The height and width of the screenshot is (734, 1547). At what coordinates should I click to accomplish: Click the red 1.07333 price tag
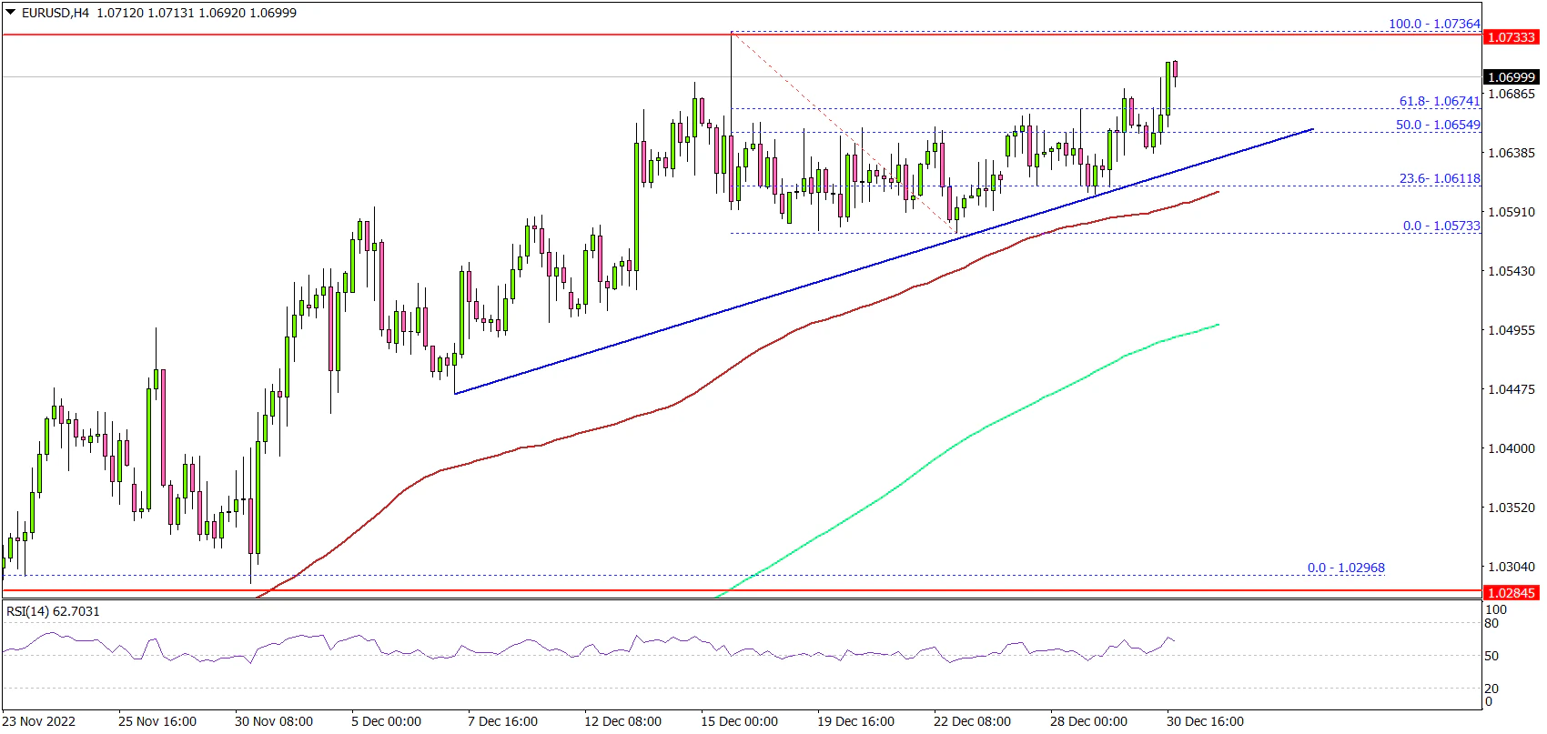coord(1511,37)
